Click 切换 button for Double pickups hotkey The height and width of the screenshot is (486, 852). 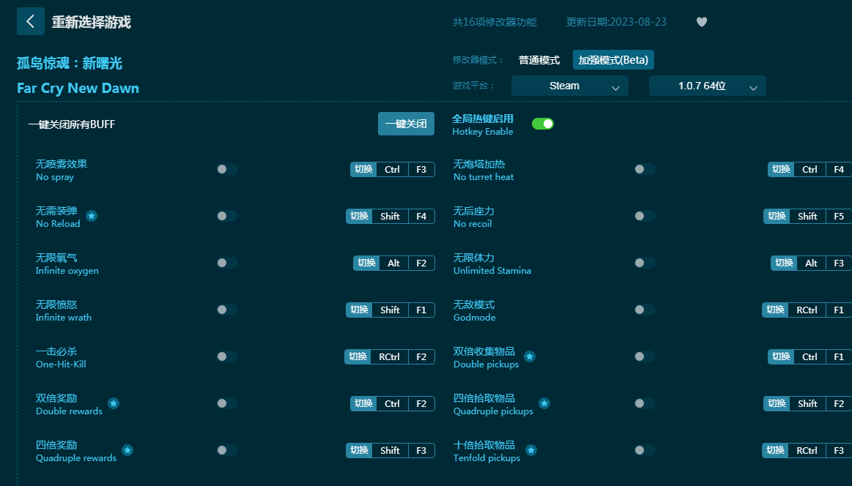tap(781, 356)
